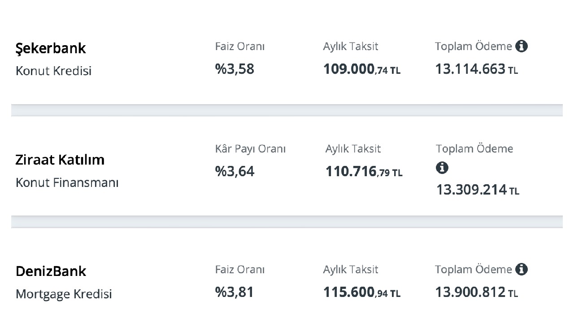Click the info icon under Ziraat Katılım Toplam Ödeme
This screenshot has height=322, width=574.
tap(442, 168)
